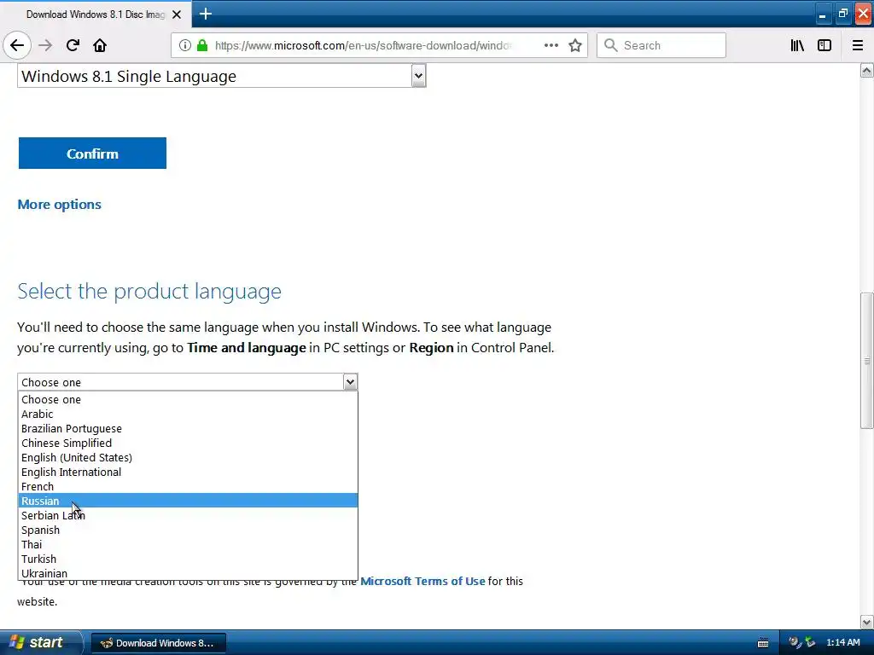
Task: Open the Windows start menu
Action: pos(40,642)
